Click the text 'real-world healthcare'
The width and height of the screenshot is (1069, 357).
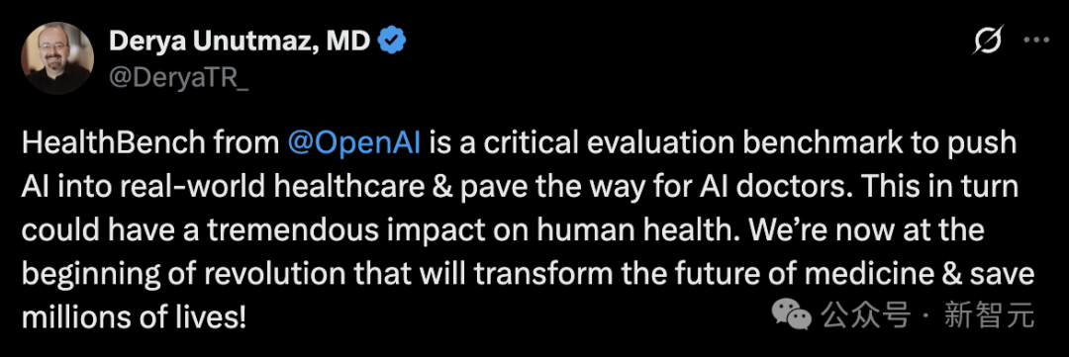tap(261, 187)
